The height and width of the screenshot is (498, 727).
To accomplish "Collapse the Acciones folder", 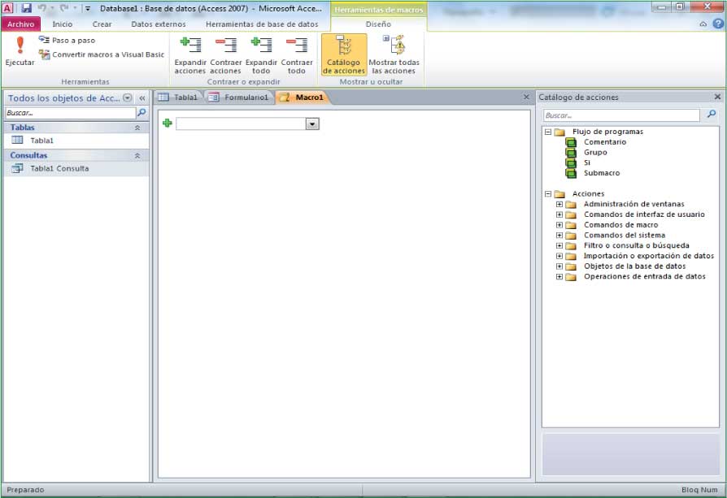I will click(548, 194).
